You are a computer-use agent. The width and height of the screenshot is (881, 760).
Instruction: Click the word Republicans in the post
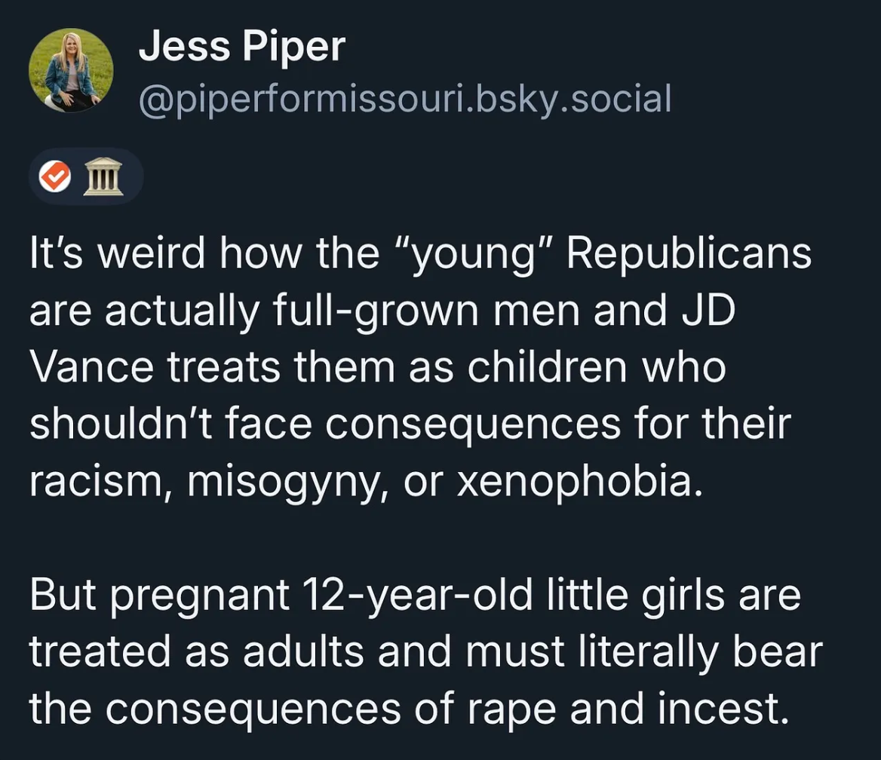(689, 253)
